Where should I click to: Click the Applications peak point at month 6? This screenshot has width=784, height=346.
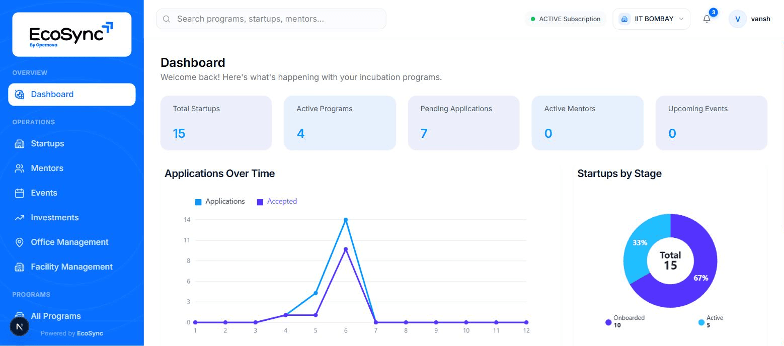pyautogui.click(x=346, y=220)
